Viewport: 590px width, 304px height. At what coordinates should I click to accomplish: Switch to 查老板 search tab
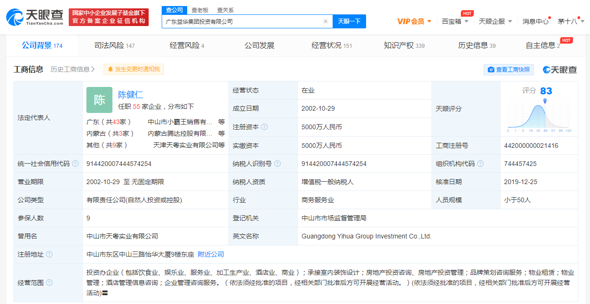(x=200, y=10)
